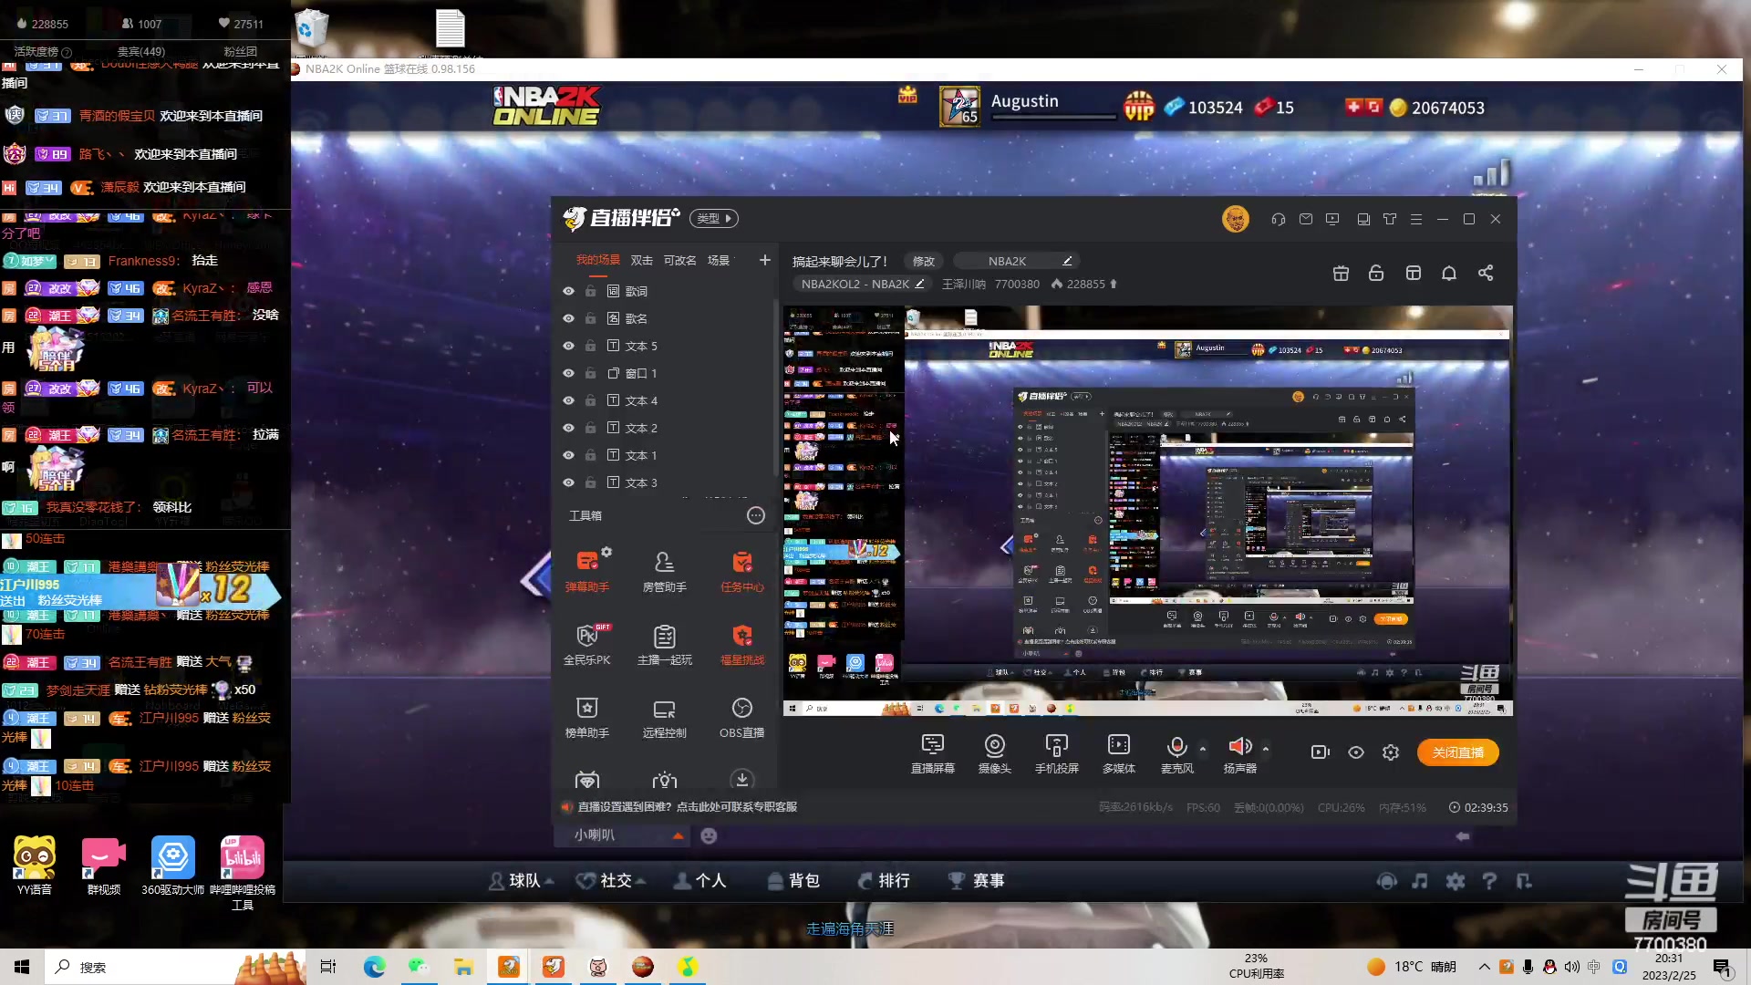Open the 弹幕助手 danmaku assistant tool
Screen dimensions: 1751x985
click(x=586, y=570)
